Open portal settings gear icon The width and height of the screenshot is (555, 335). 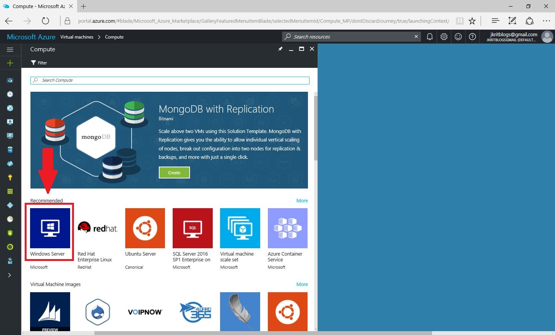click(444, 37)
